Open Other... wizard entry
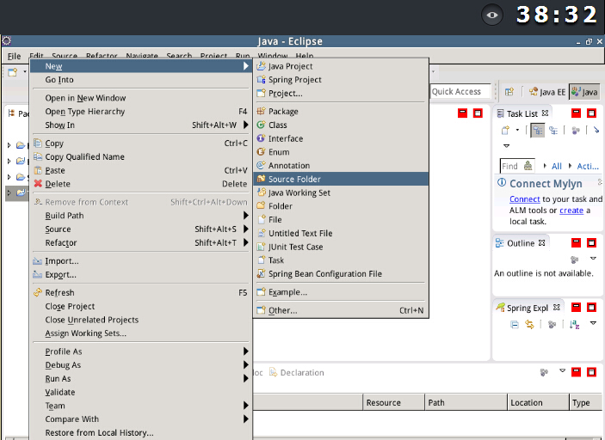Viewport: 605px width, 440px height. [x=341, y=310]
